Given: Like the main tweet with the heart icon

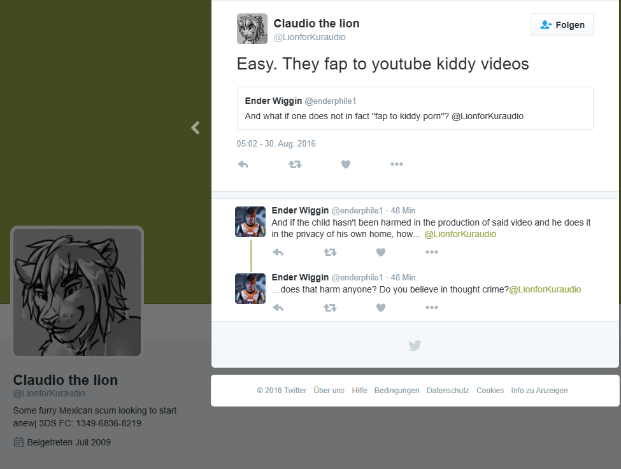Looking at the screenshot, I should click(x=346, y=164).
